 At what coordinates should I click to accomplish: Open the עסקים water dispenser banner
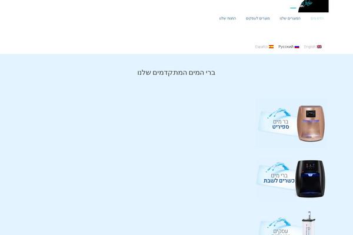point(291,223)
